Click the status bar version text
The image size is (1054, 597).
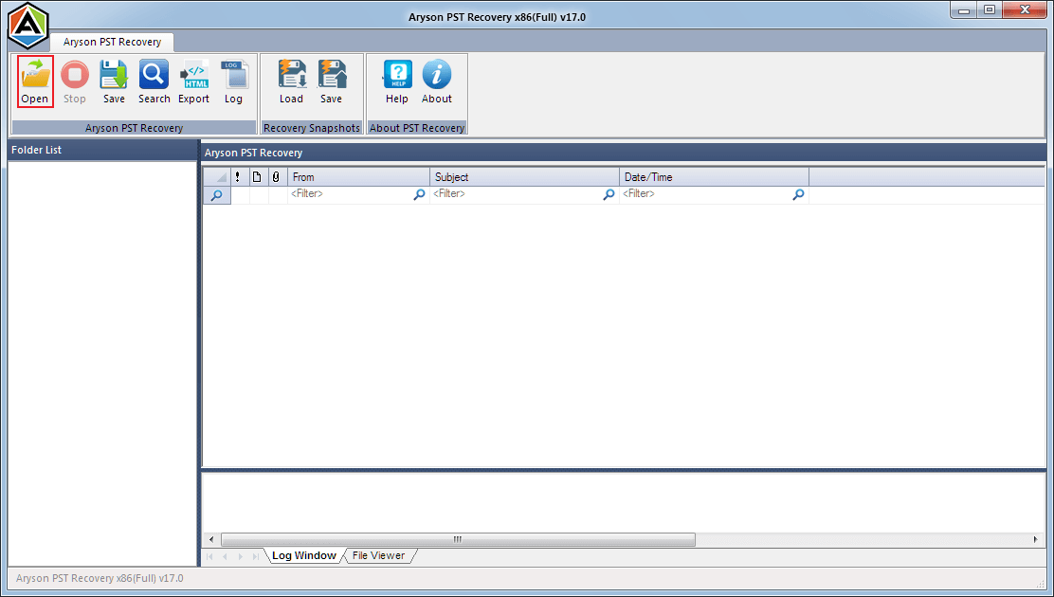pyautogui.click(x=100, y=578)
